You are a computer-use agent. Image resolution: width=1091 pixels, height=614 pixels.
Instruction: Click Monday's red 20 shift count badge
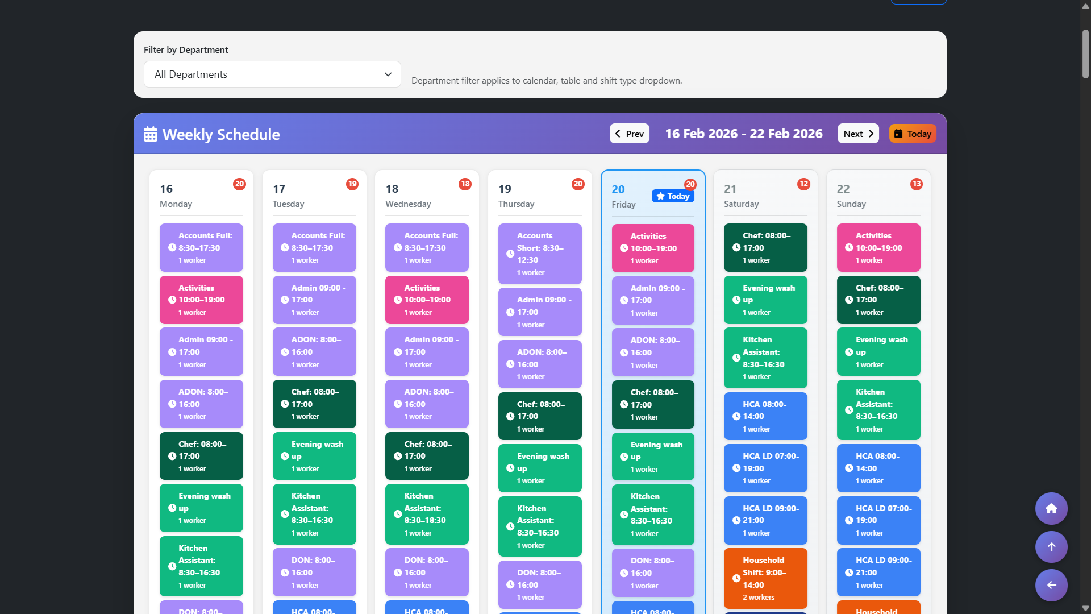pos(239,184)
